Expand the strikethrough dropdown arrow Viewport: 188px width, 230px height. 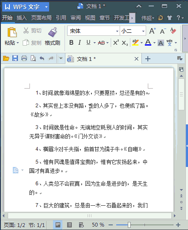[x=107, y=43]
